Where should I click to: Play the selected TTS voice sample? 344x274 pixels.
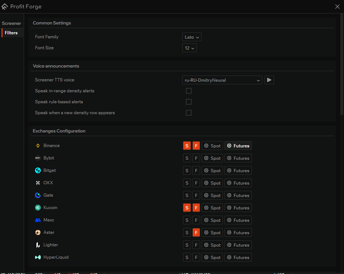tap(269, 80)
